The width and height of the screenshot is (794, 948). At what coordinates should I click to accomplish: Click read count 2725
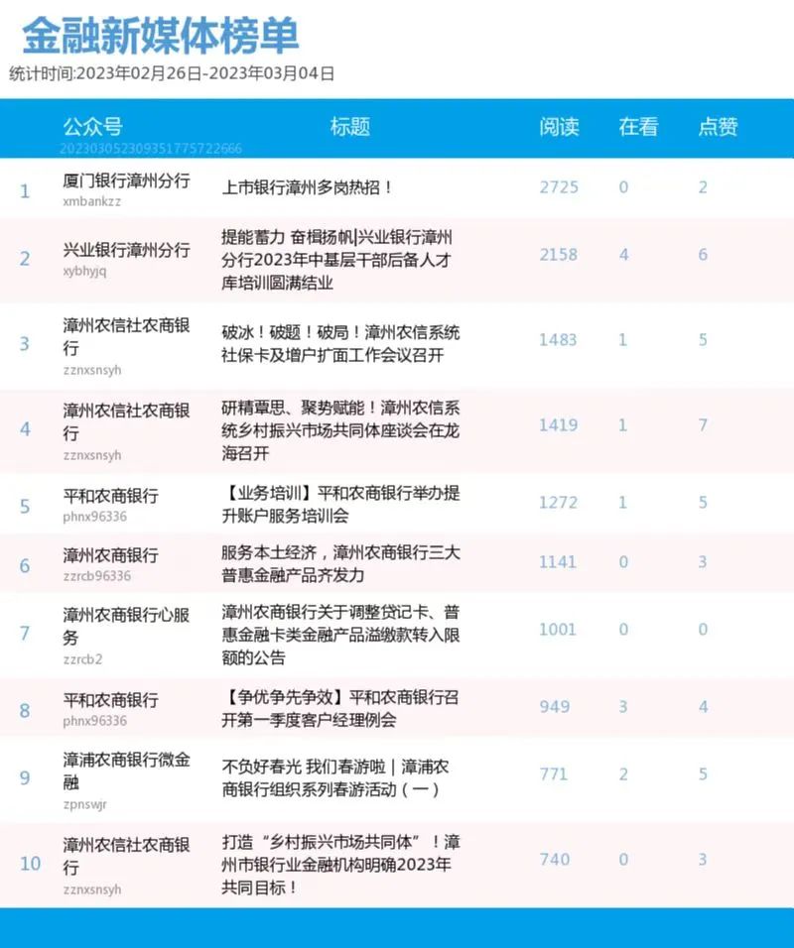pyautogui.click(x=559, y=187)
